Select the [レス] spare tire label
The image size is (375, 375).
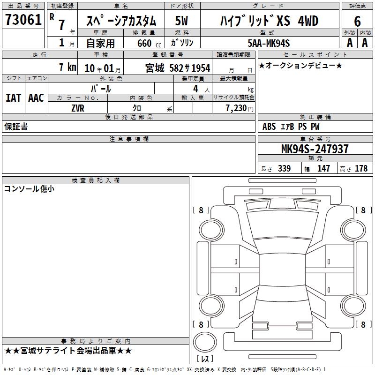tap(205, 359)
